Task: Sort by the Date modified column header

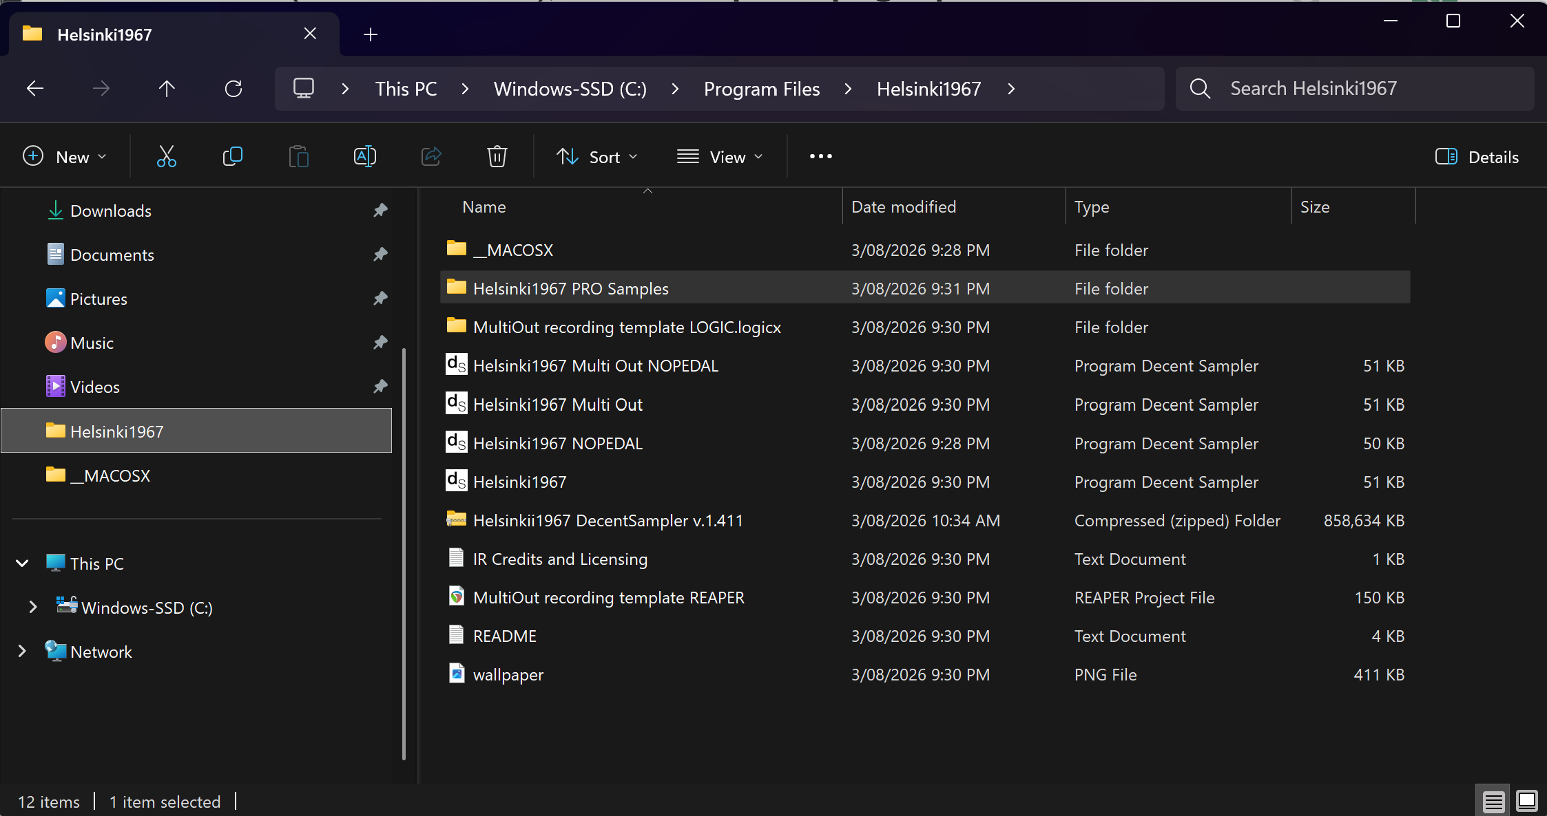Action: [x=954, y=207]
